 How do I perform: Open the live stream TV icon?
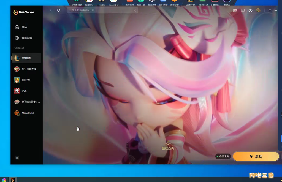pyautogui.click(x=235, y=10)
